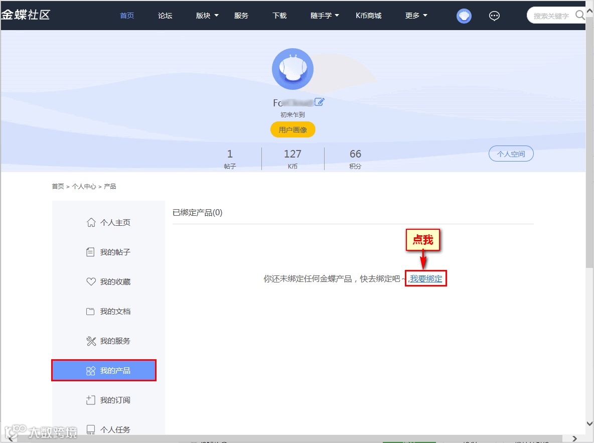Open the chat messages bubble icon
Image resolution: width=594 pixels, height=443 pixels.
(x=494, y=16)
